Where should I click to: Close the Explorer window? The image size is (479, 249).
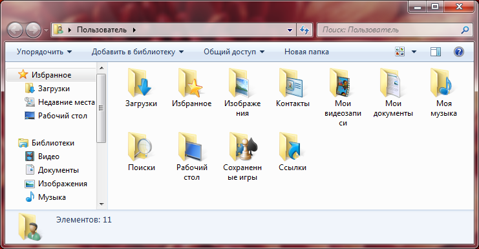[x=459, y=6]
